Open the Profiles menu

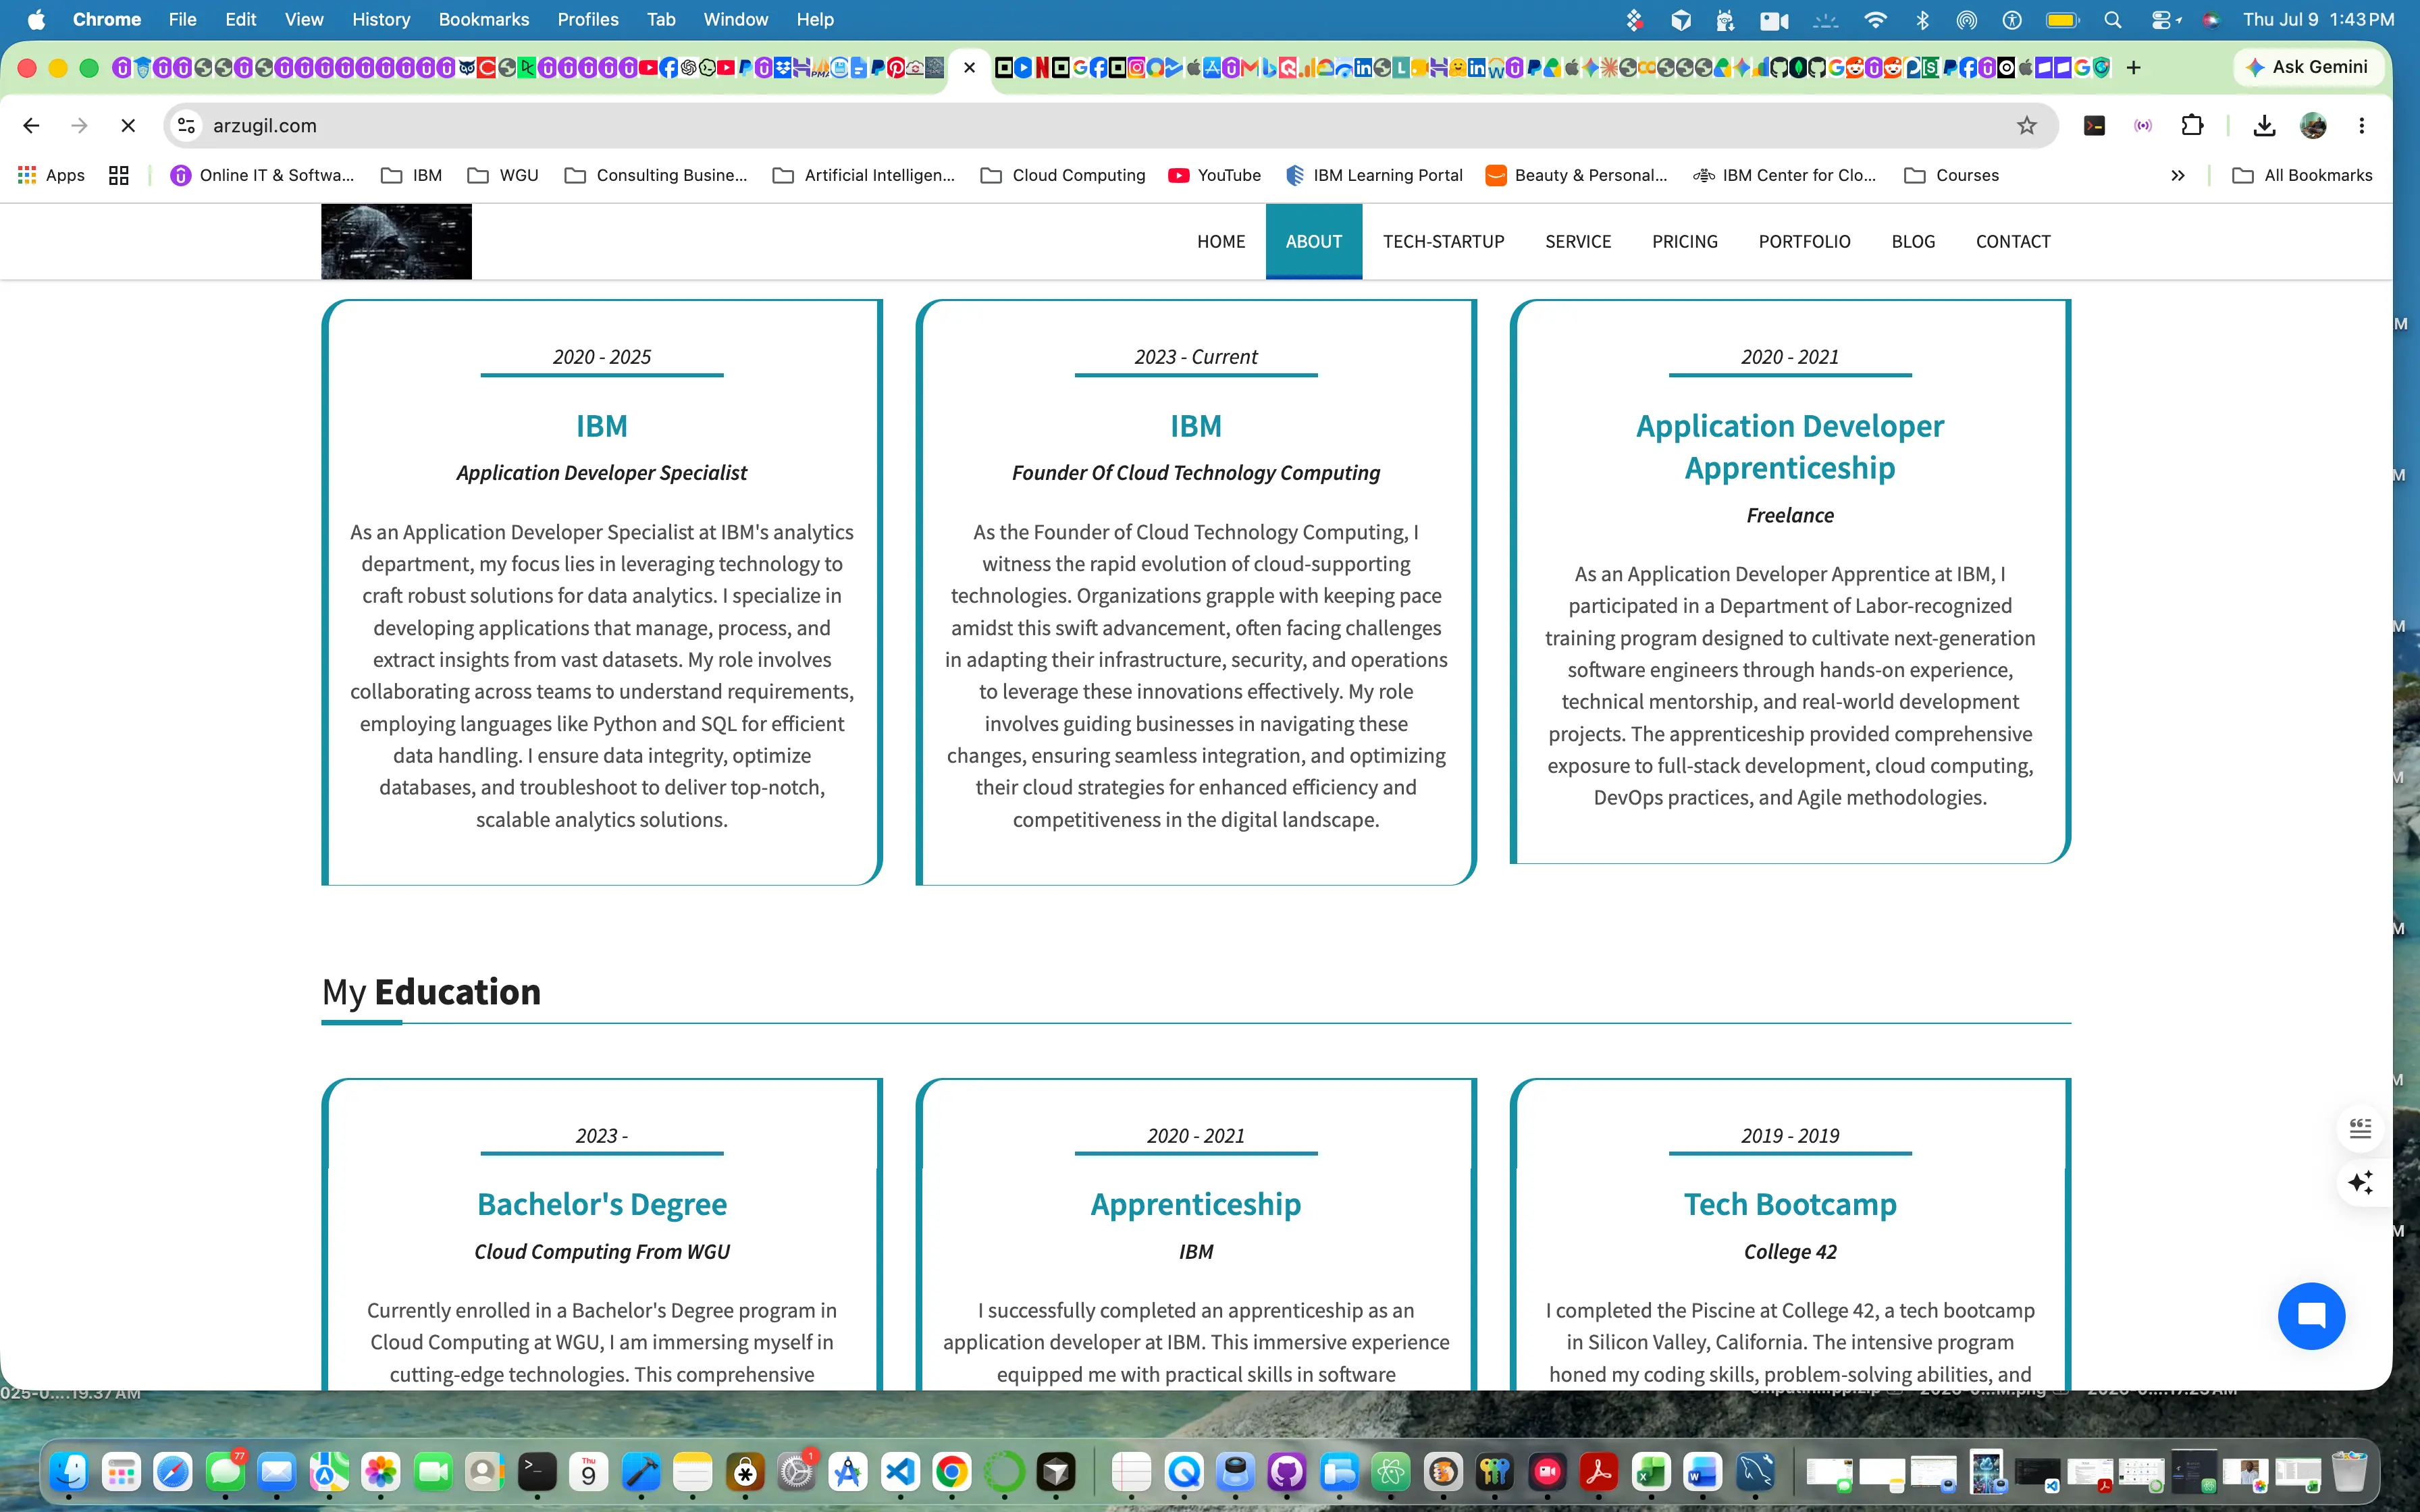point(588,19)
